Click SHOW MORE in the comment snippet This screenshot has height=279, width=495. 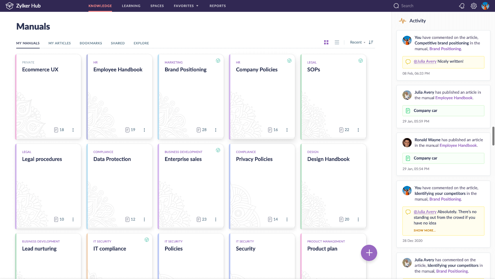coord(424,230)
